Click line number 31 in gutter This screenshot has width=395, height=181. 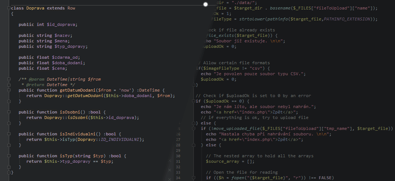(x=178, y=161)
